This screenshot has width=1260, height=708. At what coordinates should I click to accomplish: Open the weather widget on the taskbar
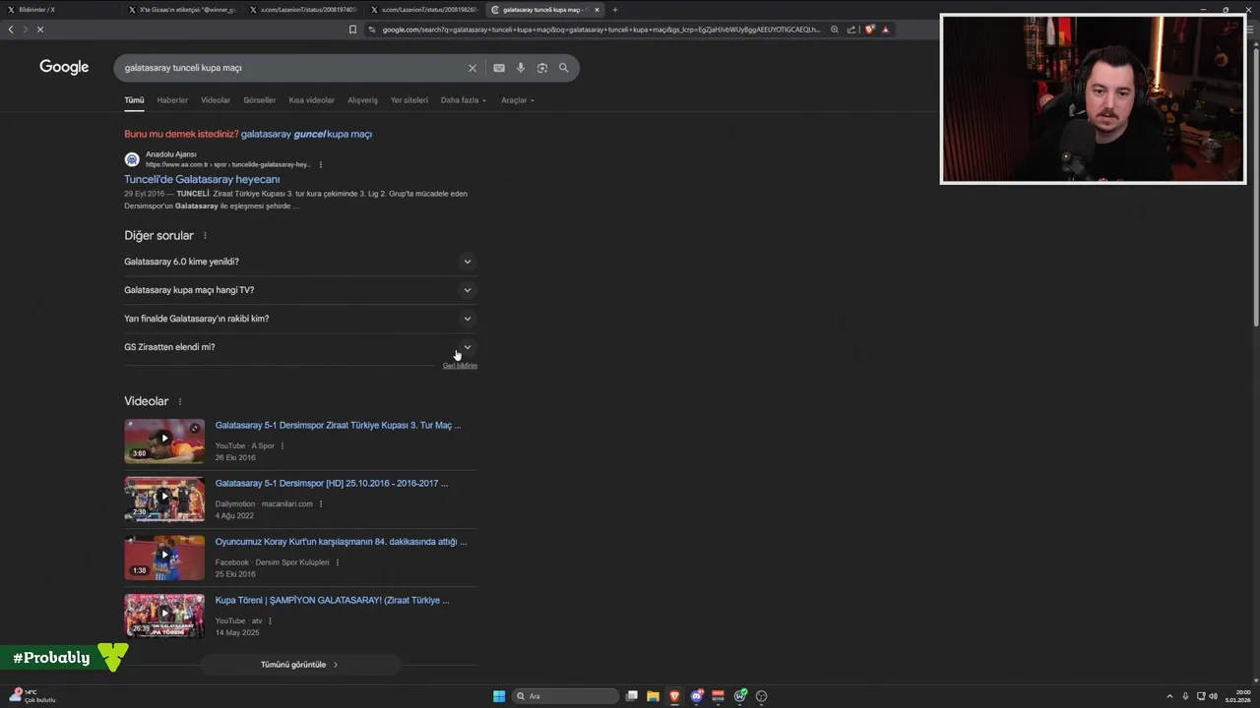[32, 696]
